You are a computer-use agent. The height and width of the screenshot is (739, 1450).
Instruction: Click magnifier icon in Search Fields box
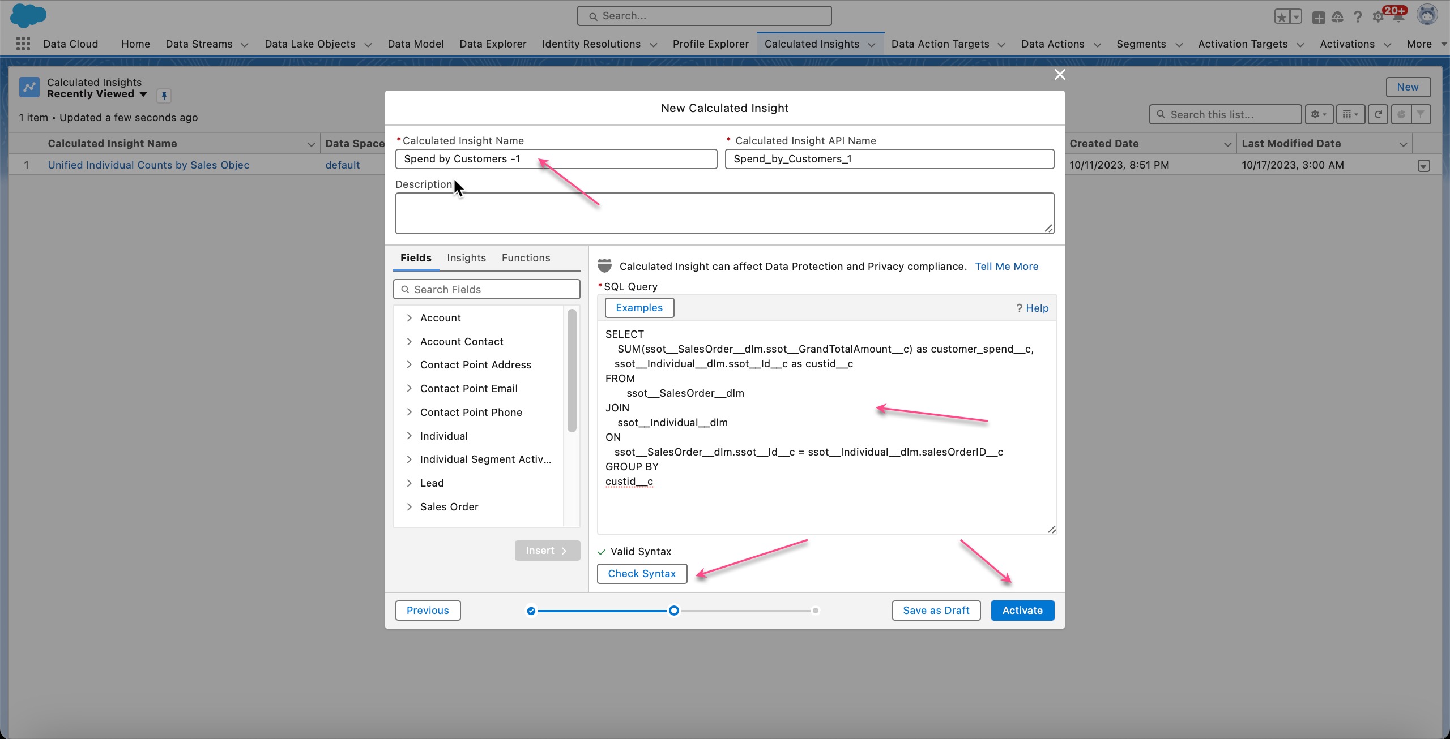pos(405,289)
